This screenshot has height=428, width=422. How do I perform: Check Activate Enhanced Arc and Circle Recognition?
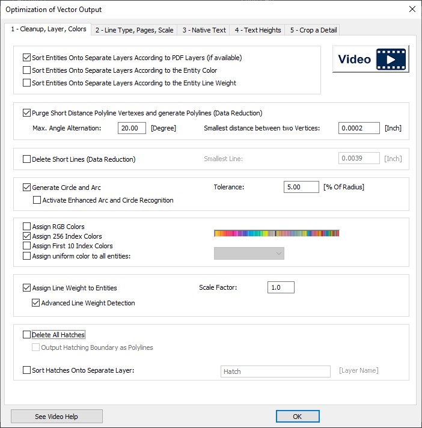coord(37,200)
